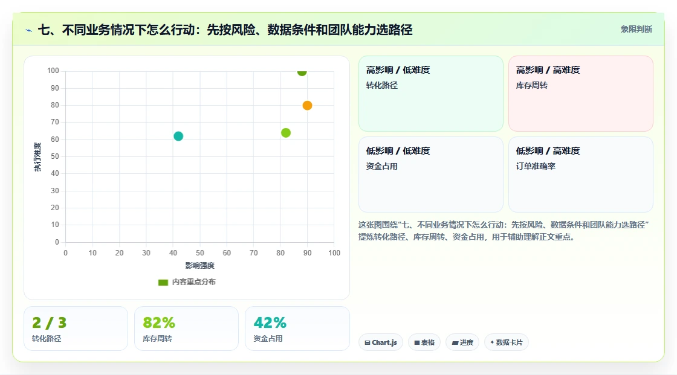Click the section heading 七、不同业务情况下怎么行动
This screenshot has height=375, width=677.
[x=225, y=30]
